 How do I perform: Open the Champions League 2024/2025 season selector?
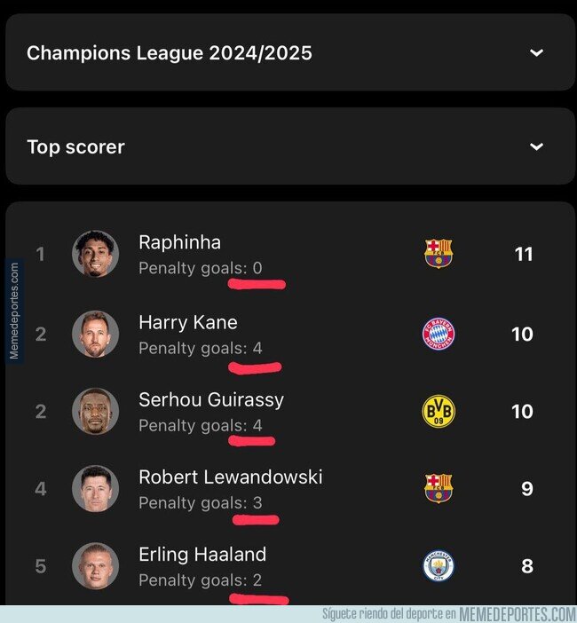pos(290,52)
